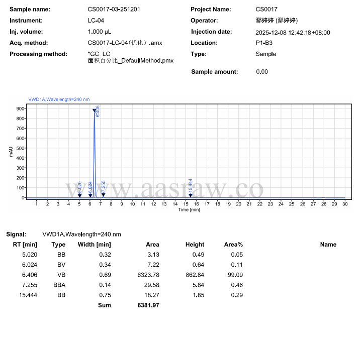Select the Height column header
The image size is (363, 344).
[x=195, y=245]
